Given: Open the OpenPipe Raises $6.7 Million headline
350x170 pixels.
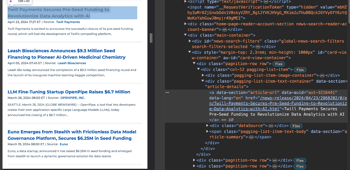Looking at the screenshot, I should click(69, 92).
